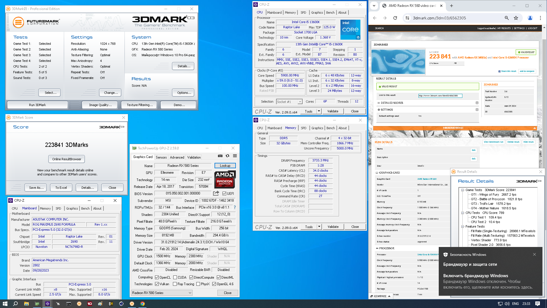Click the 3DMark03 result thumbnail image
The width and height of the screenshot is (547, 308).
click(398, 62)
